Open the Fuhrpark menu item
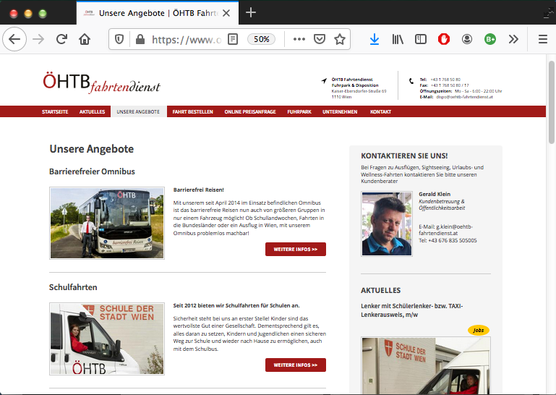The width and height of the screenshot is (556, 395). pyautogui.click(x=299, y=111)
